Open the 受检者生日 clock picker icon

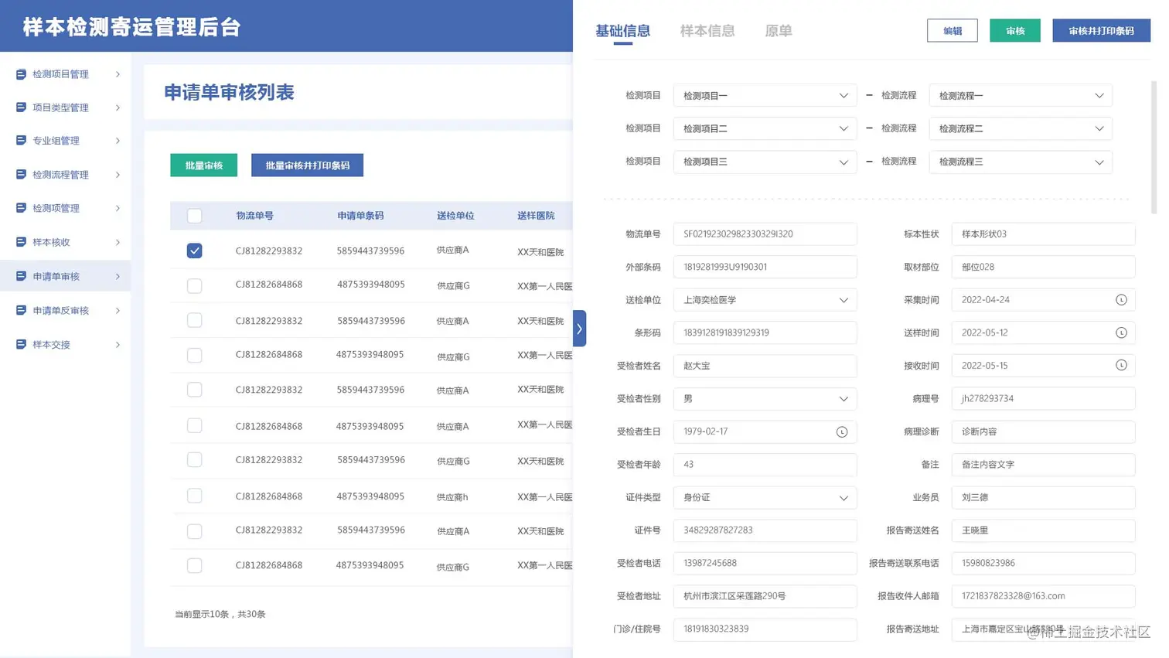(842, 431)
